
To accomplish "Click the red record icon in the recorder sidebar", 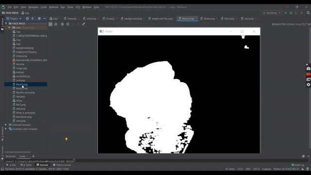I will [x=308, y=74].
